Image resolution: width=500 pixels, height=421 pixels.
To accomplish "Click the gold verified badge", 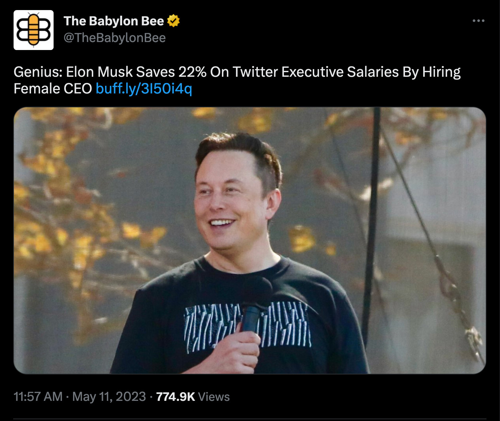I will pyautogui.click(x=173, y=21).
